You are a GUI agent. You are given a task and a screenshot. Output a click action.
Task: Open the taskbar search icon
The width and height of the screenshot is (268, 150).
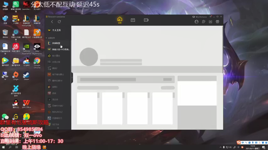point(10,147)
